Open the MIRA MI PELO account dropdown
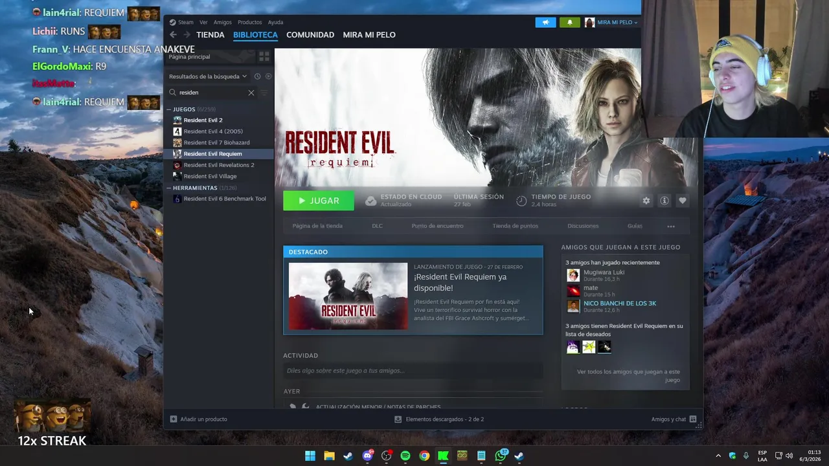 [611, 22]
